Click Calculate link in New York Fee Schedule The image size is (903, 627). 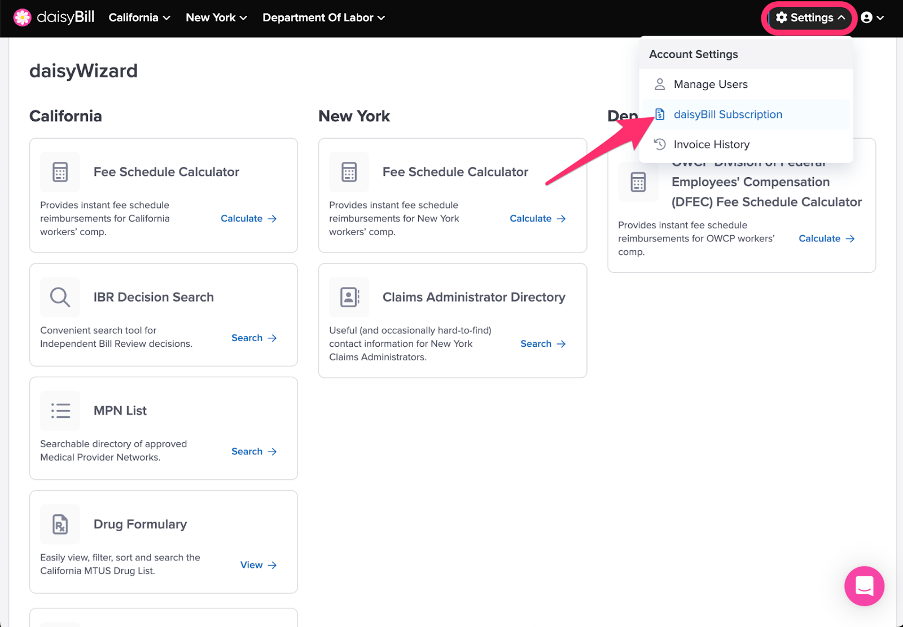pyautogui.click(x=531, y=219)
